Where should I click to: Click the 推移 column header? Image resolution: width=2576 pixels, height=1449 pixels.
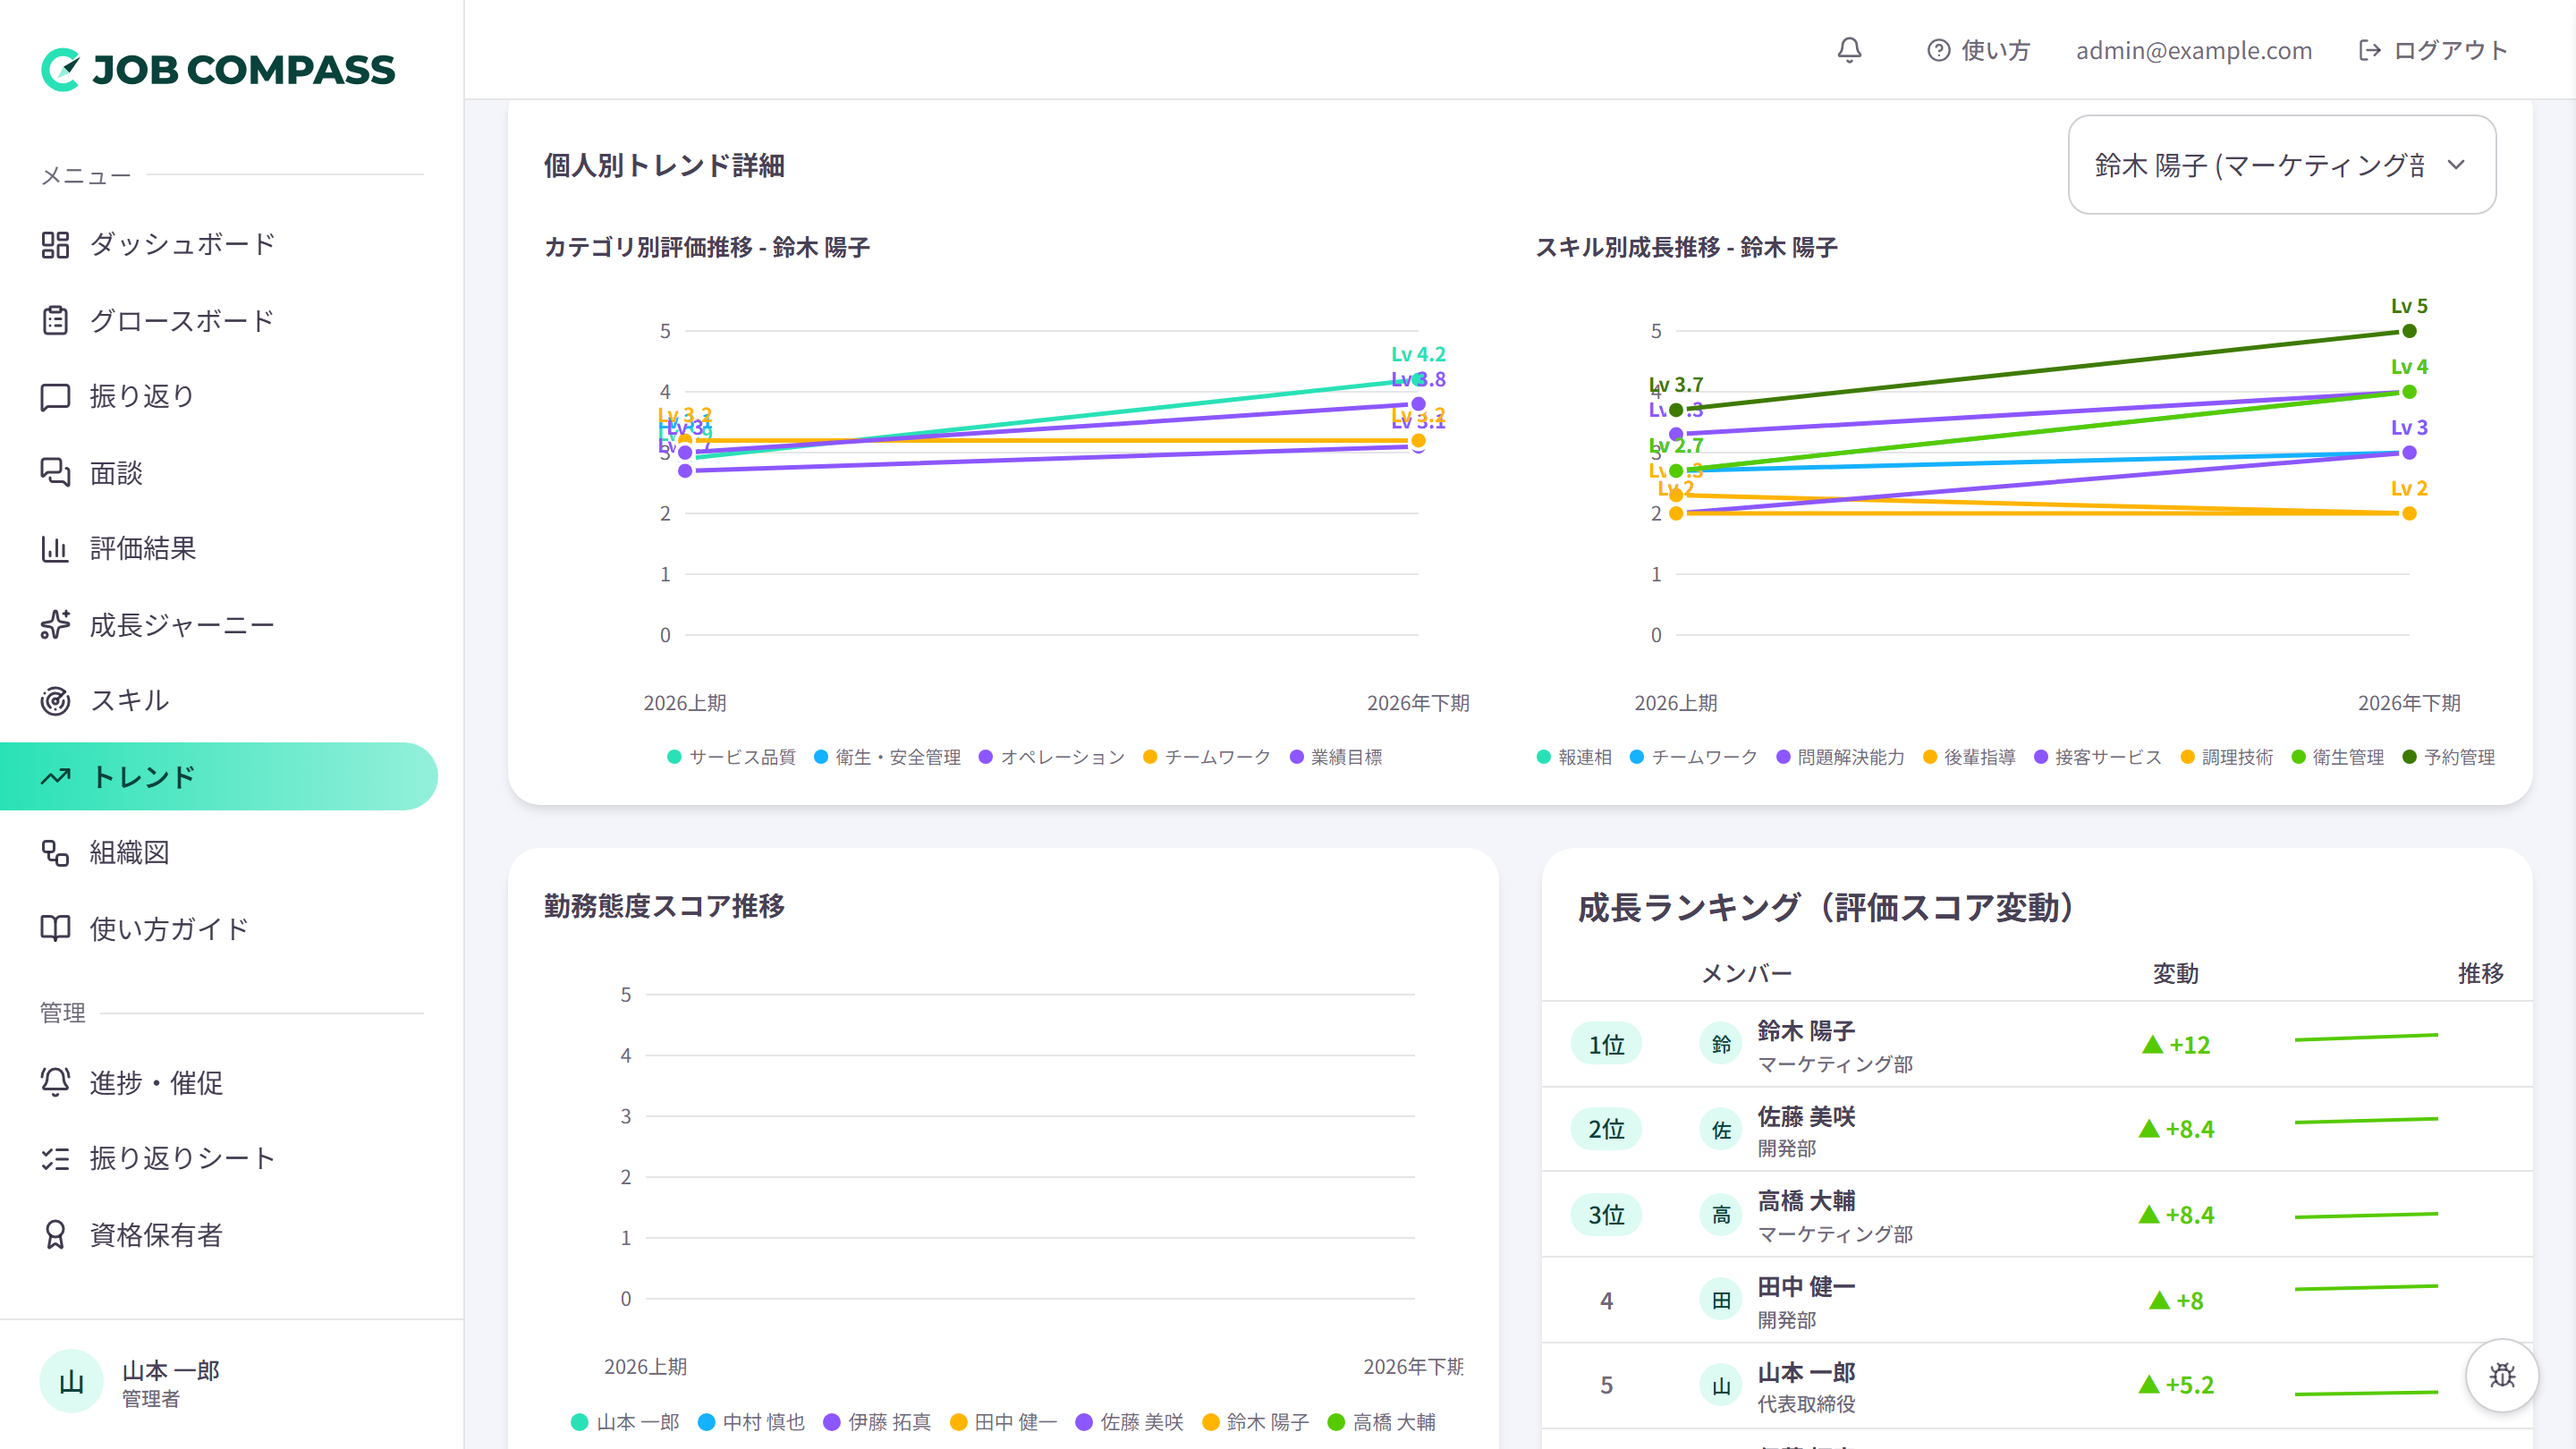(2480, 973)
